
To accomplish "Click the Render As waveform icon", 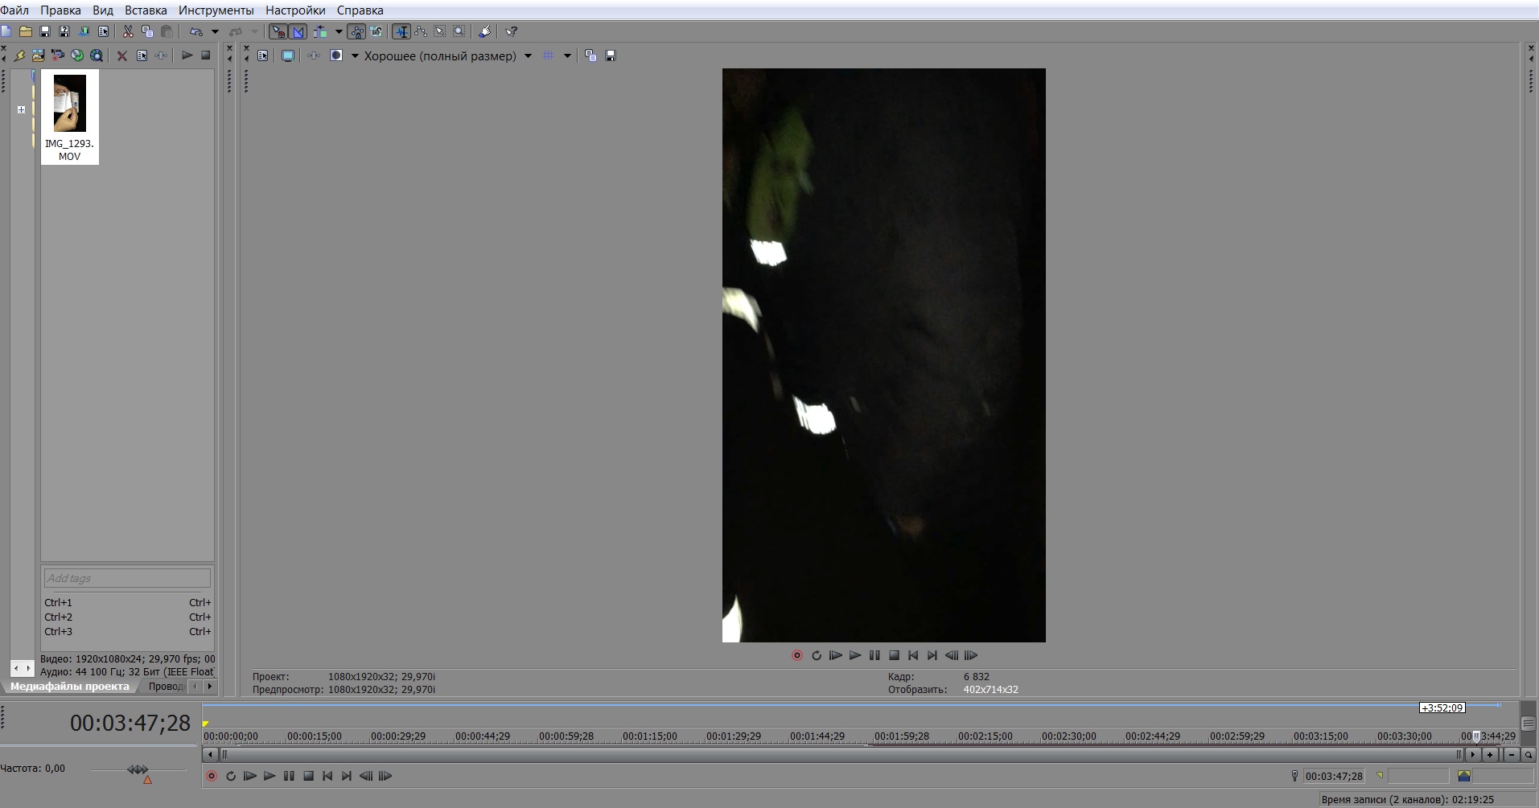I will tap(84, 31).
